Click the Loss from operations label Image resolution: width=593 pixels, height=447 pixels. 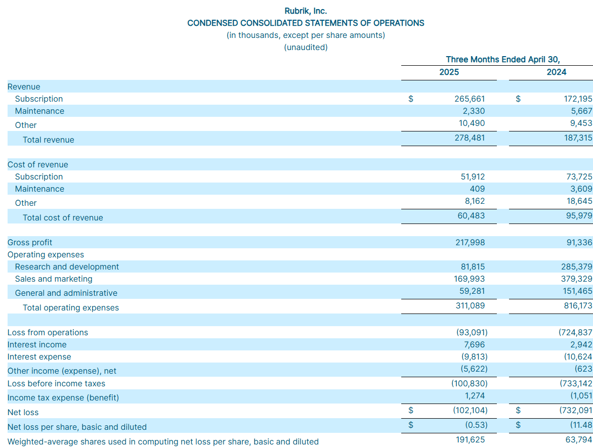point(48,333)
